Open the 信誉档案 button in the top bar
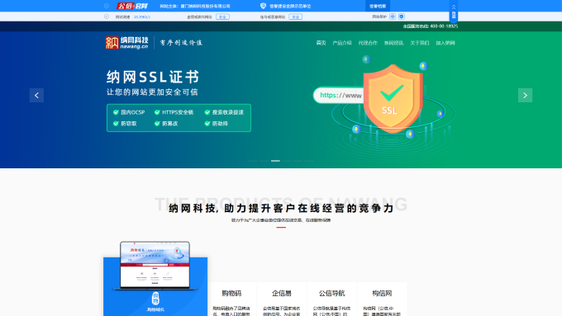Viewport: 562px width, 316px height. [378, 6]
